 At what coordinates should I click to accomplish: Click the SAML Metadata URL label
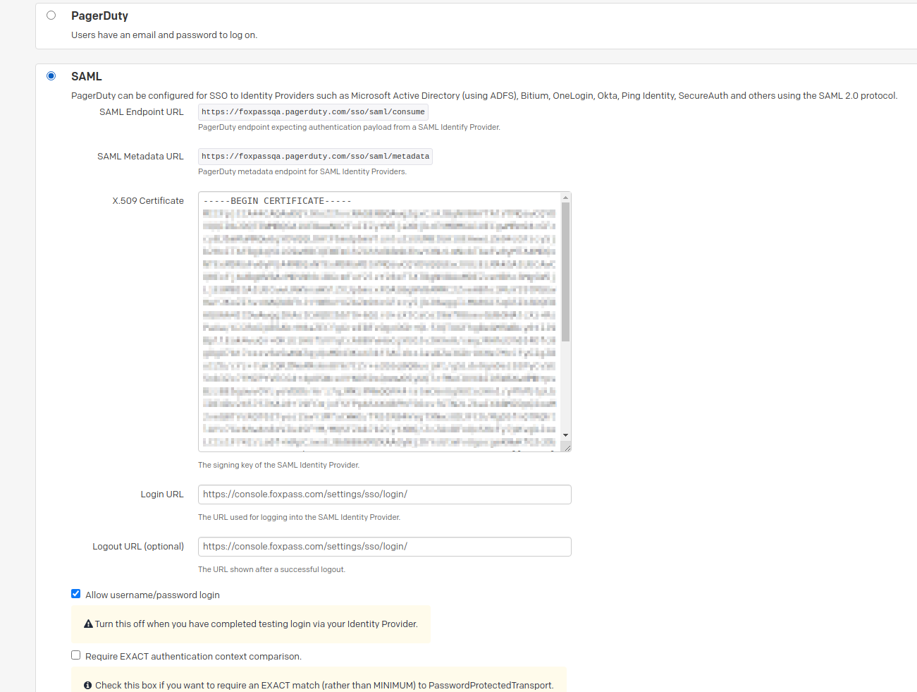pos(140,157)
